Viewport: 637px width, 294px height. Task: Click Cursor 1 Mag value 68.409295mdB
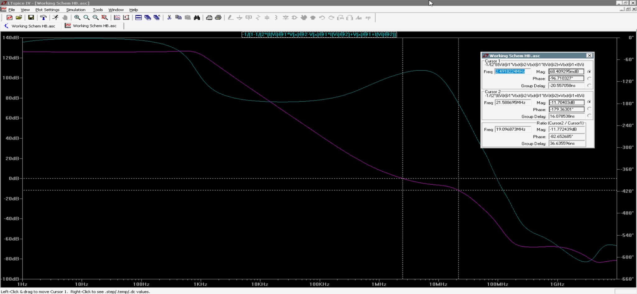coord(566,71)
